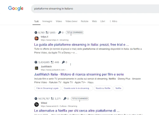159x115 pixels.
Task: Click the JustWatch snippet beginning 'Include film e serie TV'
Action: click(x=88, y=81)
